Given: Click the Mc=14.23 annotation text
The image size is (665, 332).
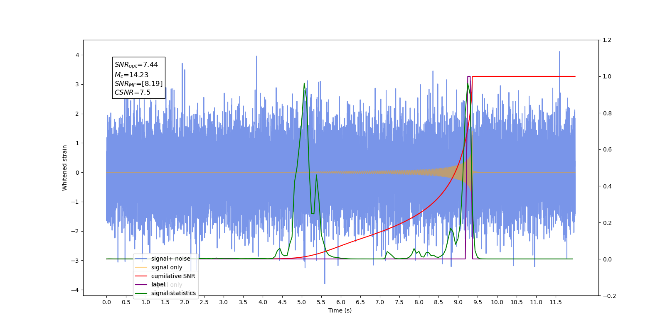Looking at the screenshot, I should (x=131, y=75).
